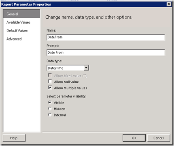This screenshot has height=146, width=174.
Task: Go to the Advanced page
Action: (14, 39)
